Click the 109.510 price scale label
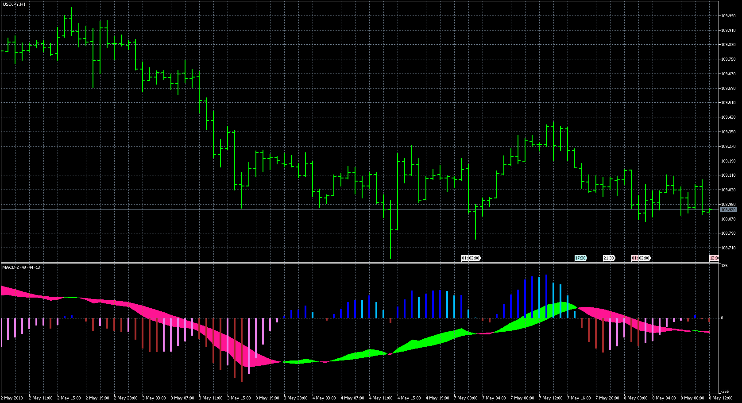 point(728,103)
